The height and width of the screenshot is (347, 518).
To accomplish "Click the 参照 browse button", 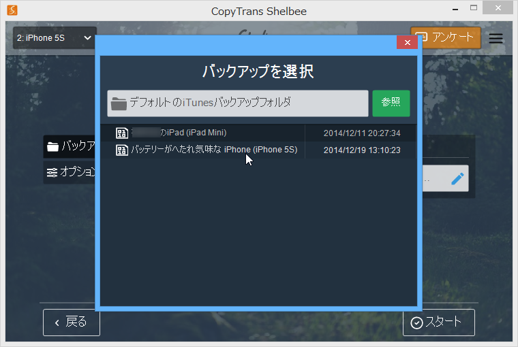I will pos(391,103).
